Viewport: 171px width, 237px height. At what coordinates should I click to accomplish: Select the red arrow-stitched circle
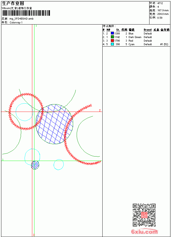tap(26, 112)
